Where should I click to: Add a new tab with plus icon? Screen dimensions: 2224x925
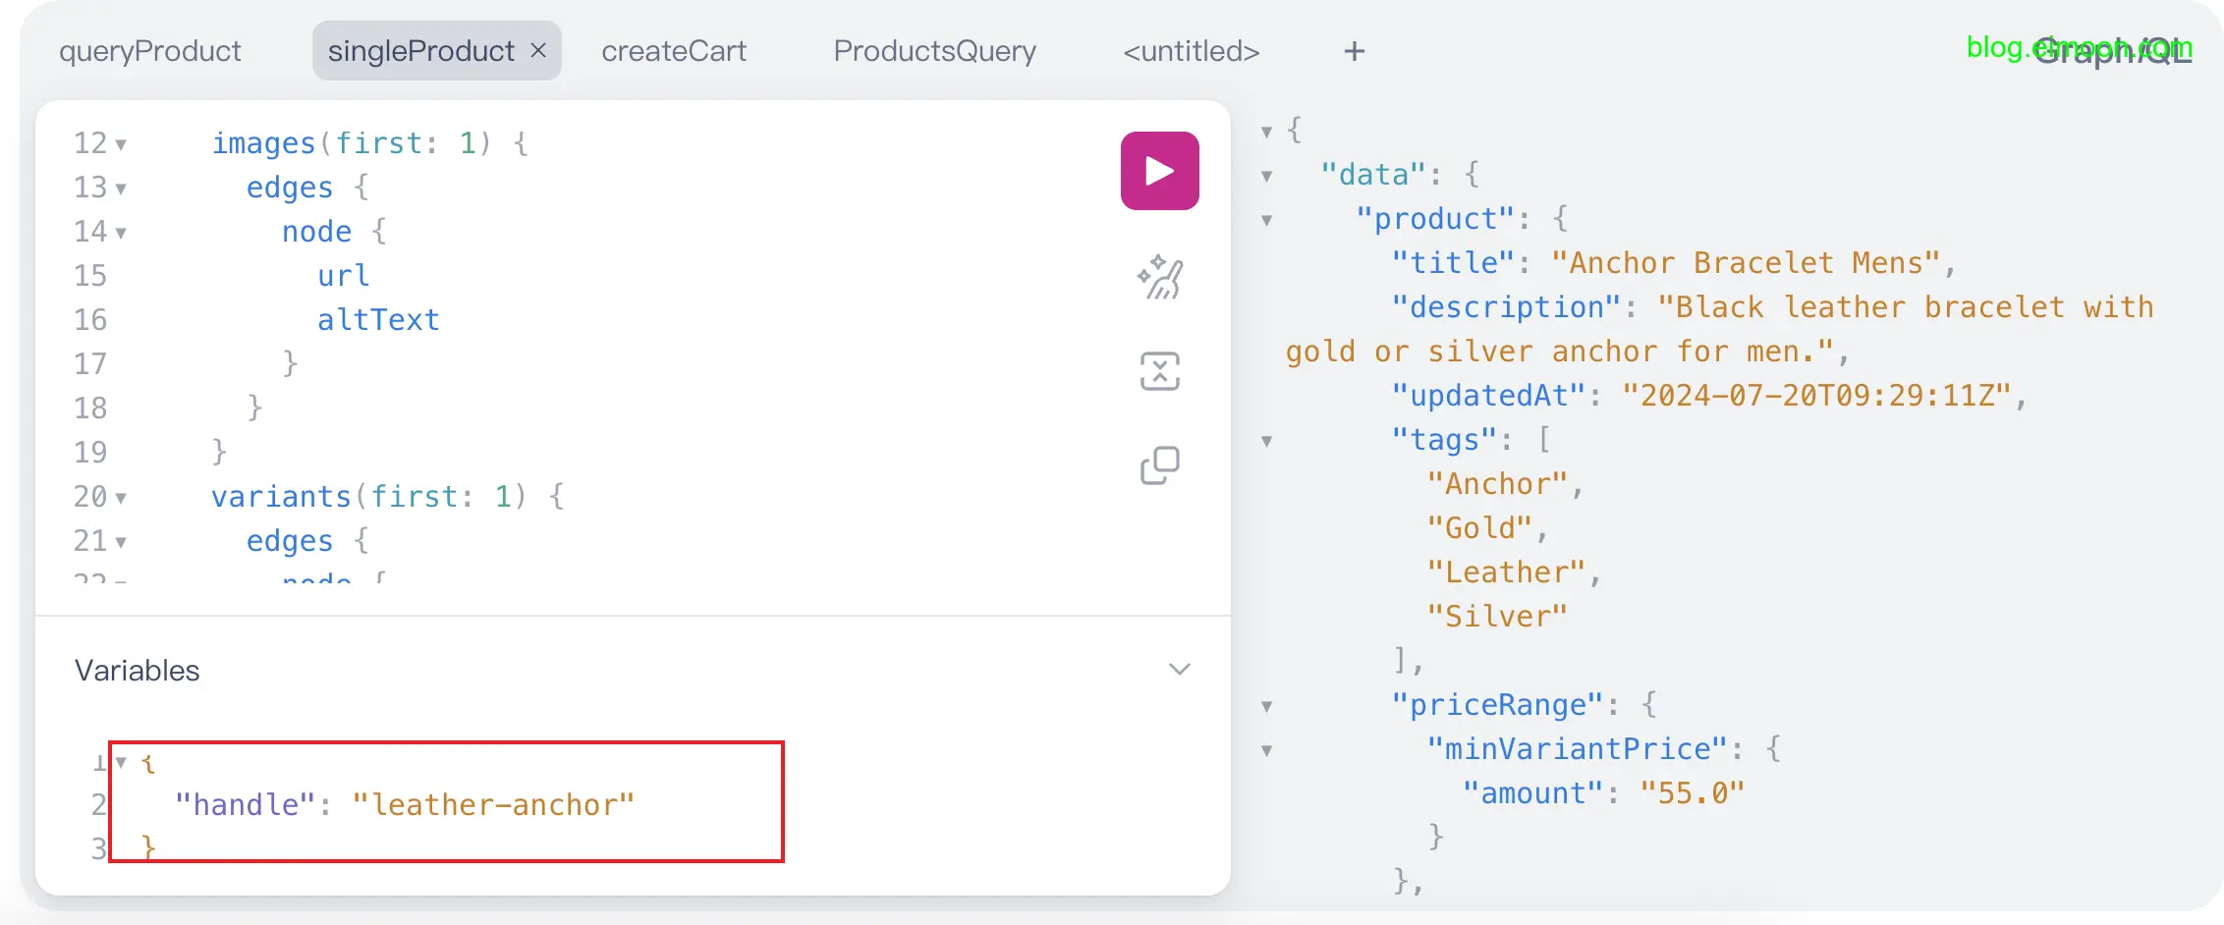[1354, 51]
